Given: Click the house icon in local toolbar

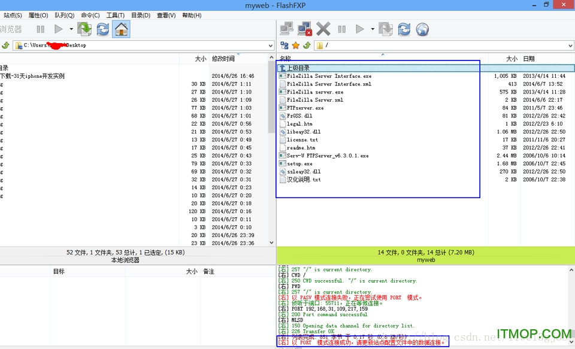Looking at the screenshot, I should click(121, 29).
